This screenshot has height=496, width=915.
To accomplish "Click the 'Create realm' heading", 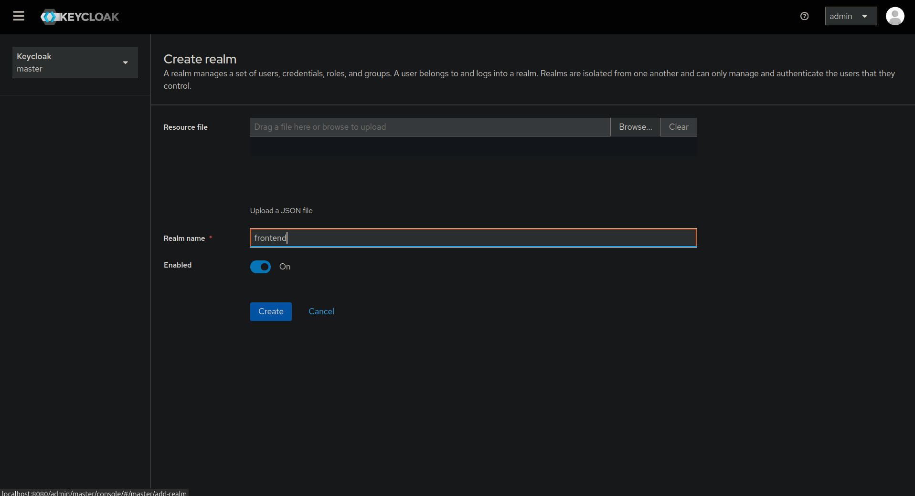I will 200,59.
